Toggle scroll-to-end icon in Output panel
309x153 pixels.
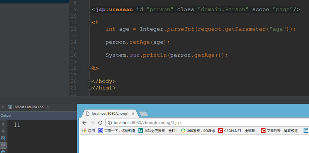click(x=3, y=145)
